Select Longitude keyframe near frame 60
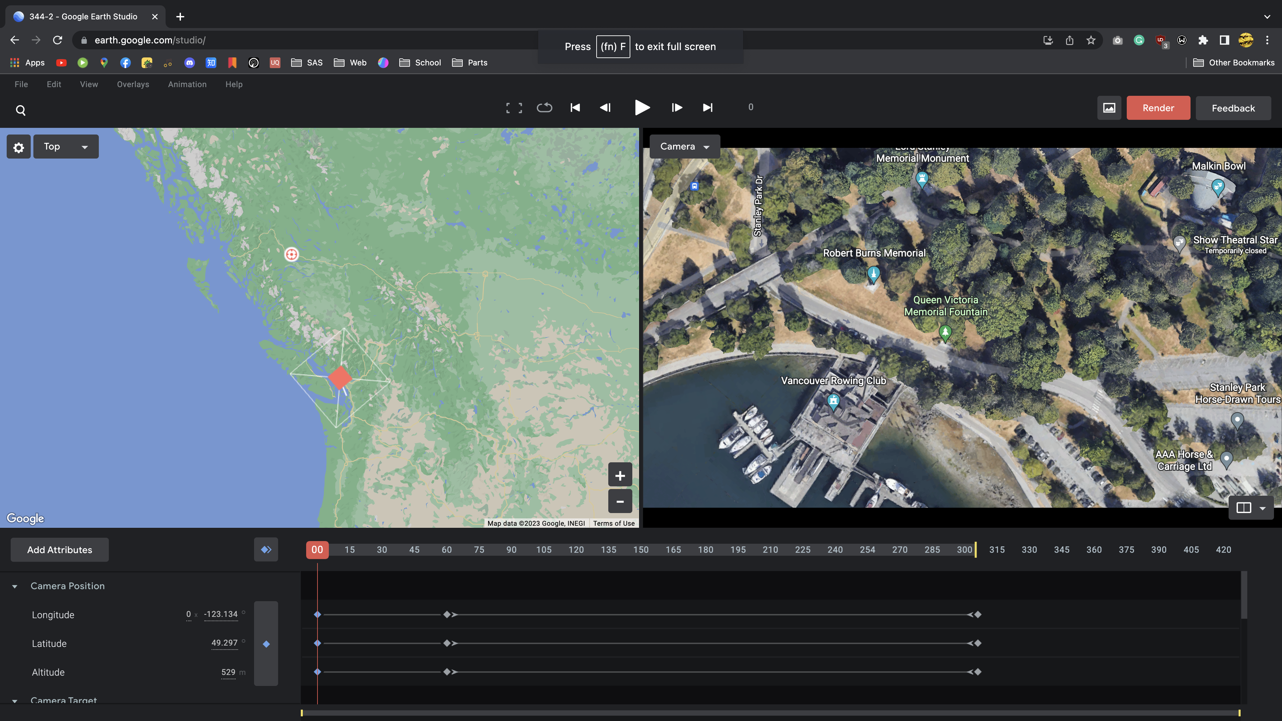The width and height of the screenshot is (1282, 721). pos(447,615)
